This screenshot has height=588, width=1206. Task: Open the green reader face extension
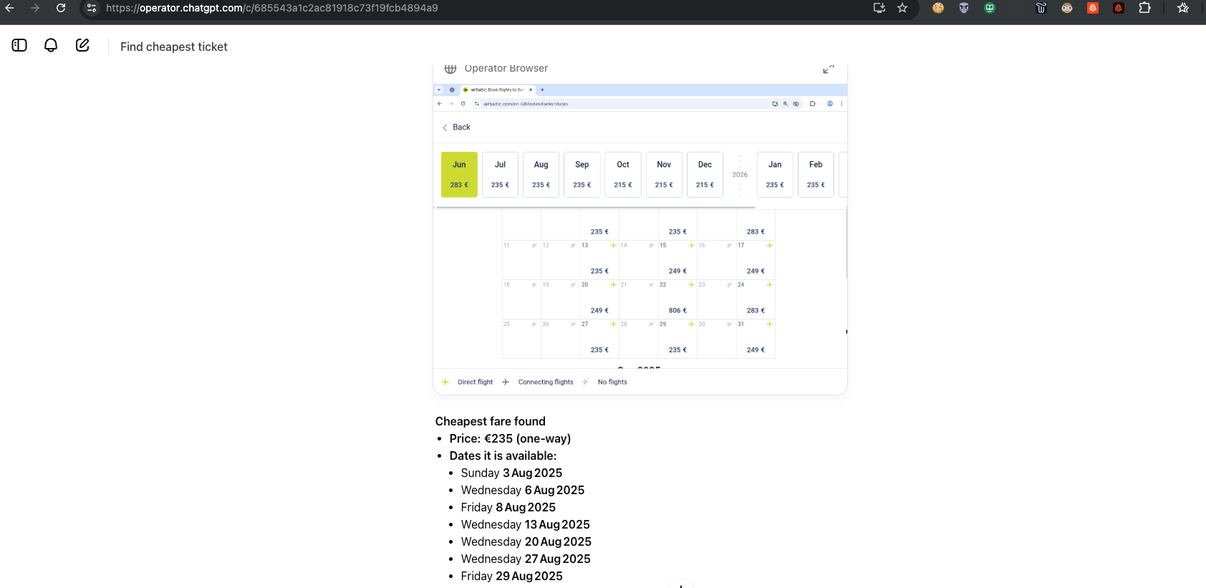(x=990, y=8)
